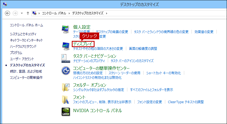Select コンピューターの簡単操作 in the sidebar
Viewport: 227px width, 124px height.
tap(26, 77)
